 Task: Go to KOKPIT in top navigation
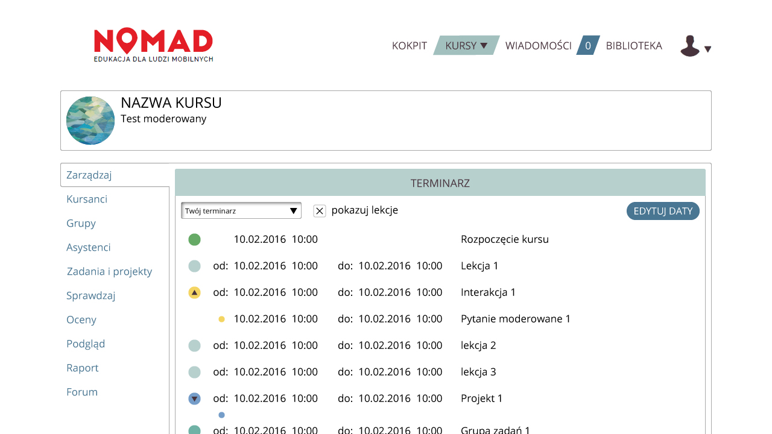click(409, 46)
